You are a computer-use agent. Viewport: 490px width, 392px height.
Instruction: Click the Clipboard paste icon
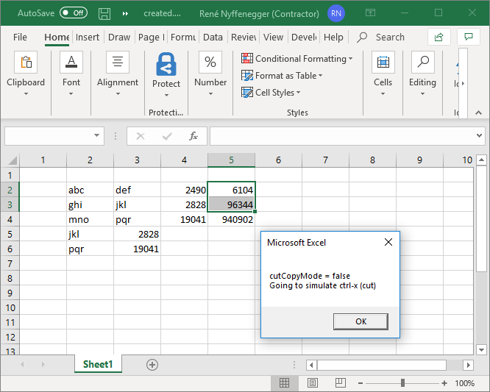click(x=26, y=63)
